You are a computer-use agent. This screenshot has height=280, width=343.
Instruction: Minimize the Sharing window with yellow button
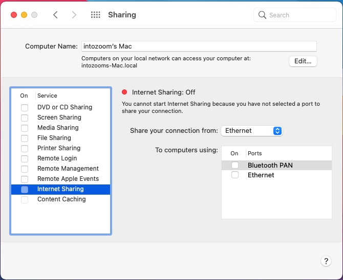coord(24,15)
